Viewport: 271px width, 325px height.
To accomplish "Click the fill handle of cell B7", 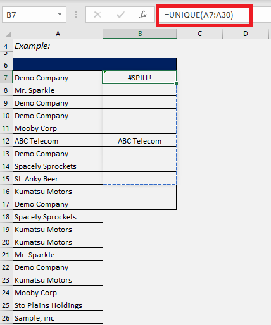I will point(176,83).
